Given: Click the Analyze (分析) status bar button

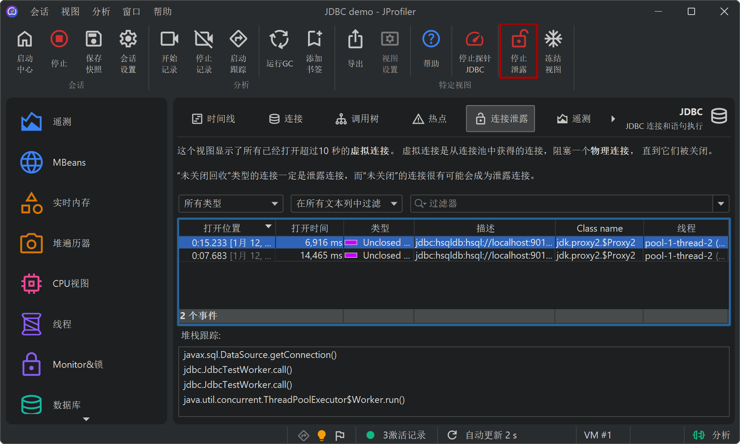Looking at the screenshot, I should click(712, 435).
